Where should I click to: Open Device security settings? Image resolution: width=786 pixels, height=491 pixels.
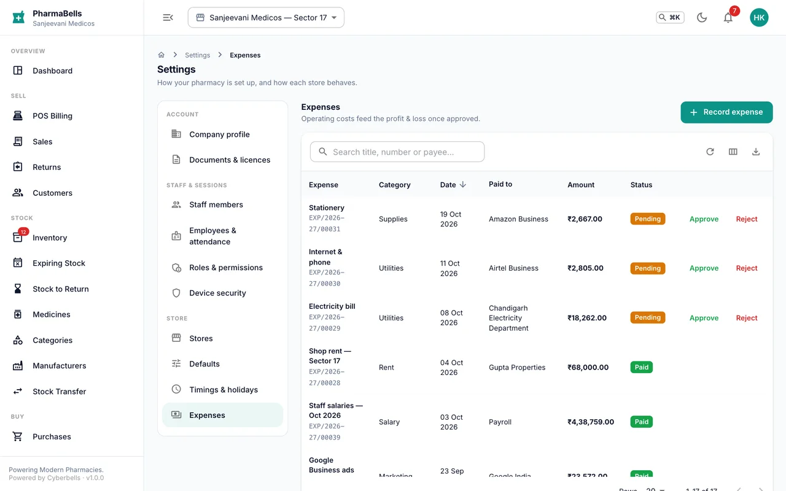click(x=222, y=293)
